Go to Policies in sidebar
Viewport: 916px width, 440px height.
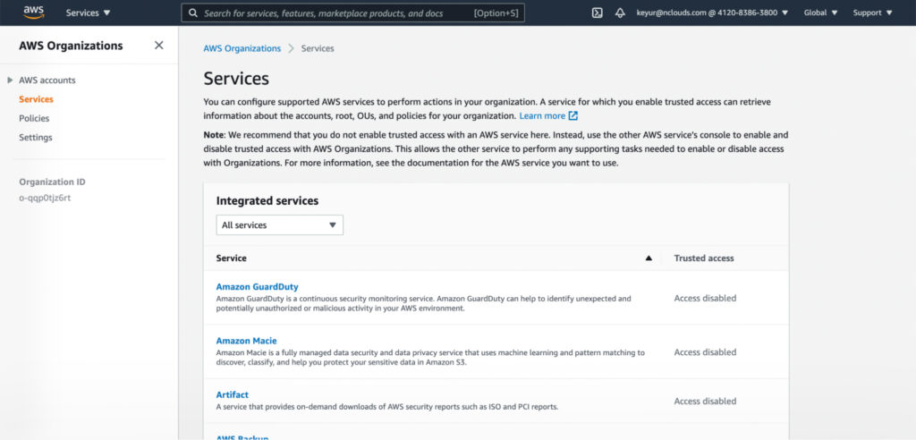(34, 118)
